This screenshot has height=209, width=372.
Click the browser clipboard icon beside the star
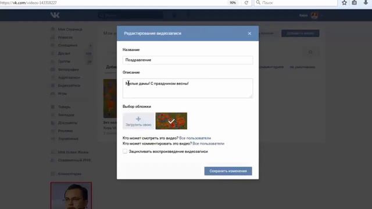[354, 3]
